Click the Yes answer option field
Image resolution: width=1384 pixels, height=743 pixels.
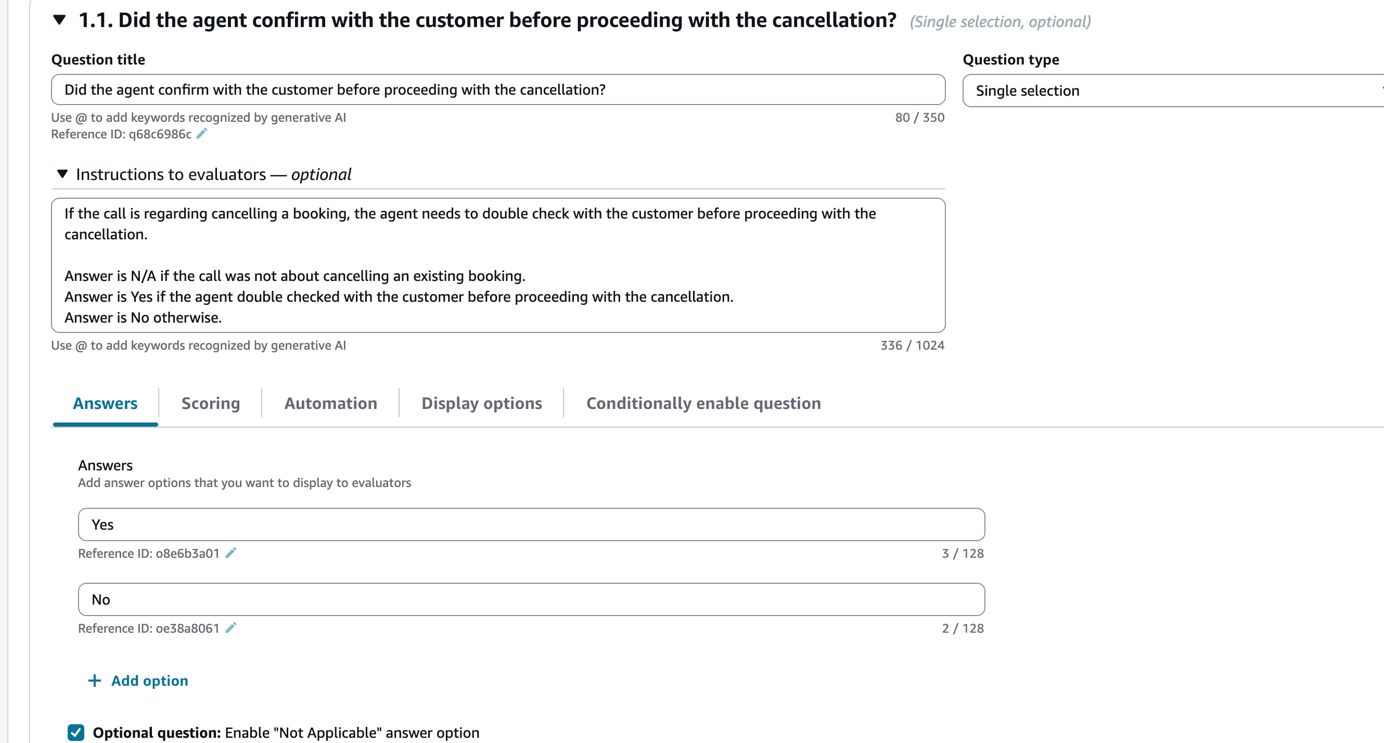(x=531, y=524)
